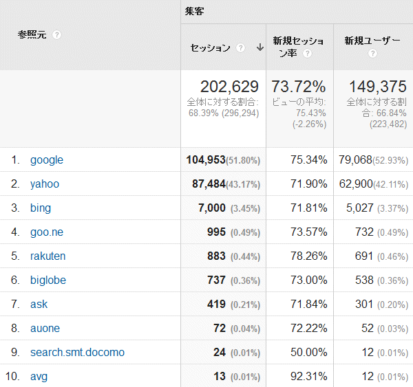Select total new users value 149,375
This screenshot has width=413, height=387.
point(378,87)
